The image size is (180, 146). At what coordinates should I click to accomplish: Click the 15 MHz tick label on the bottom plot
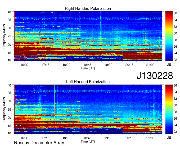tap(9, 126)
